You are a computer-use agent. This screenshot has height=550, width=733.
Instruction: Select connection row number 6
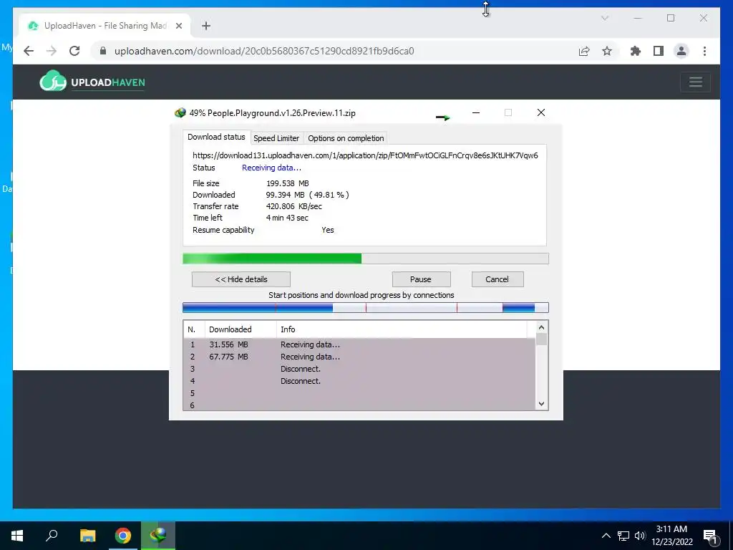coord(359,405)
